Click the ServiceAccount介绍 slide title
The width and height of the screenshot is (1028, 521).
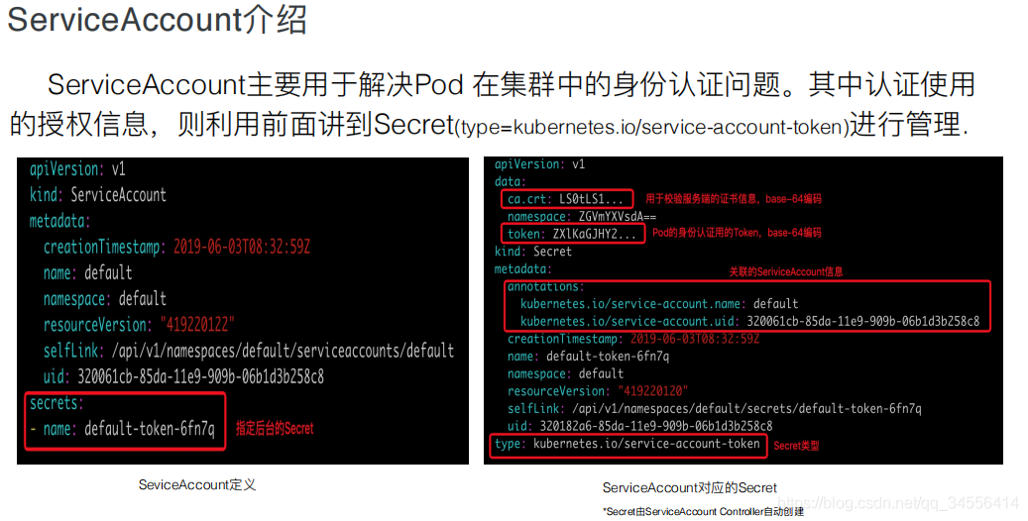(x=157, y=20)
